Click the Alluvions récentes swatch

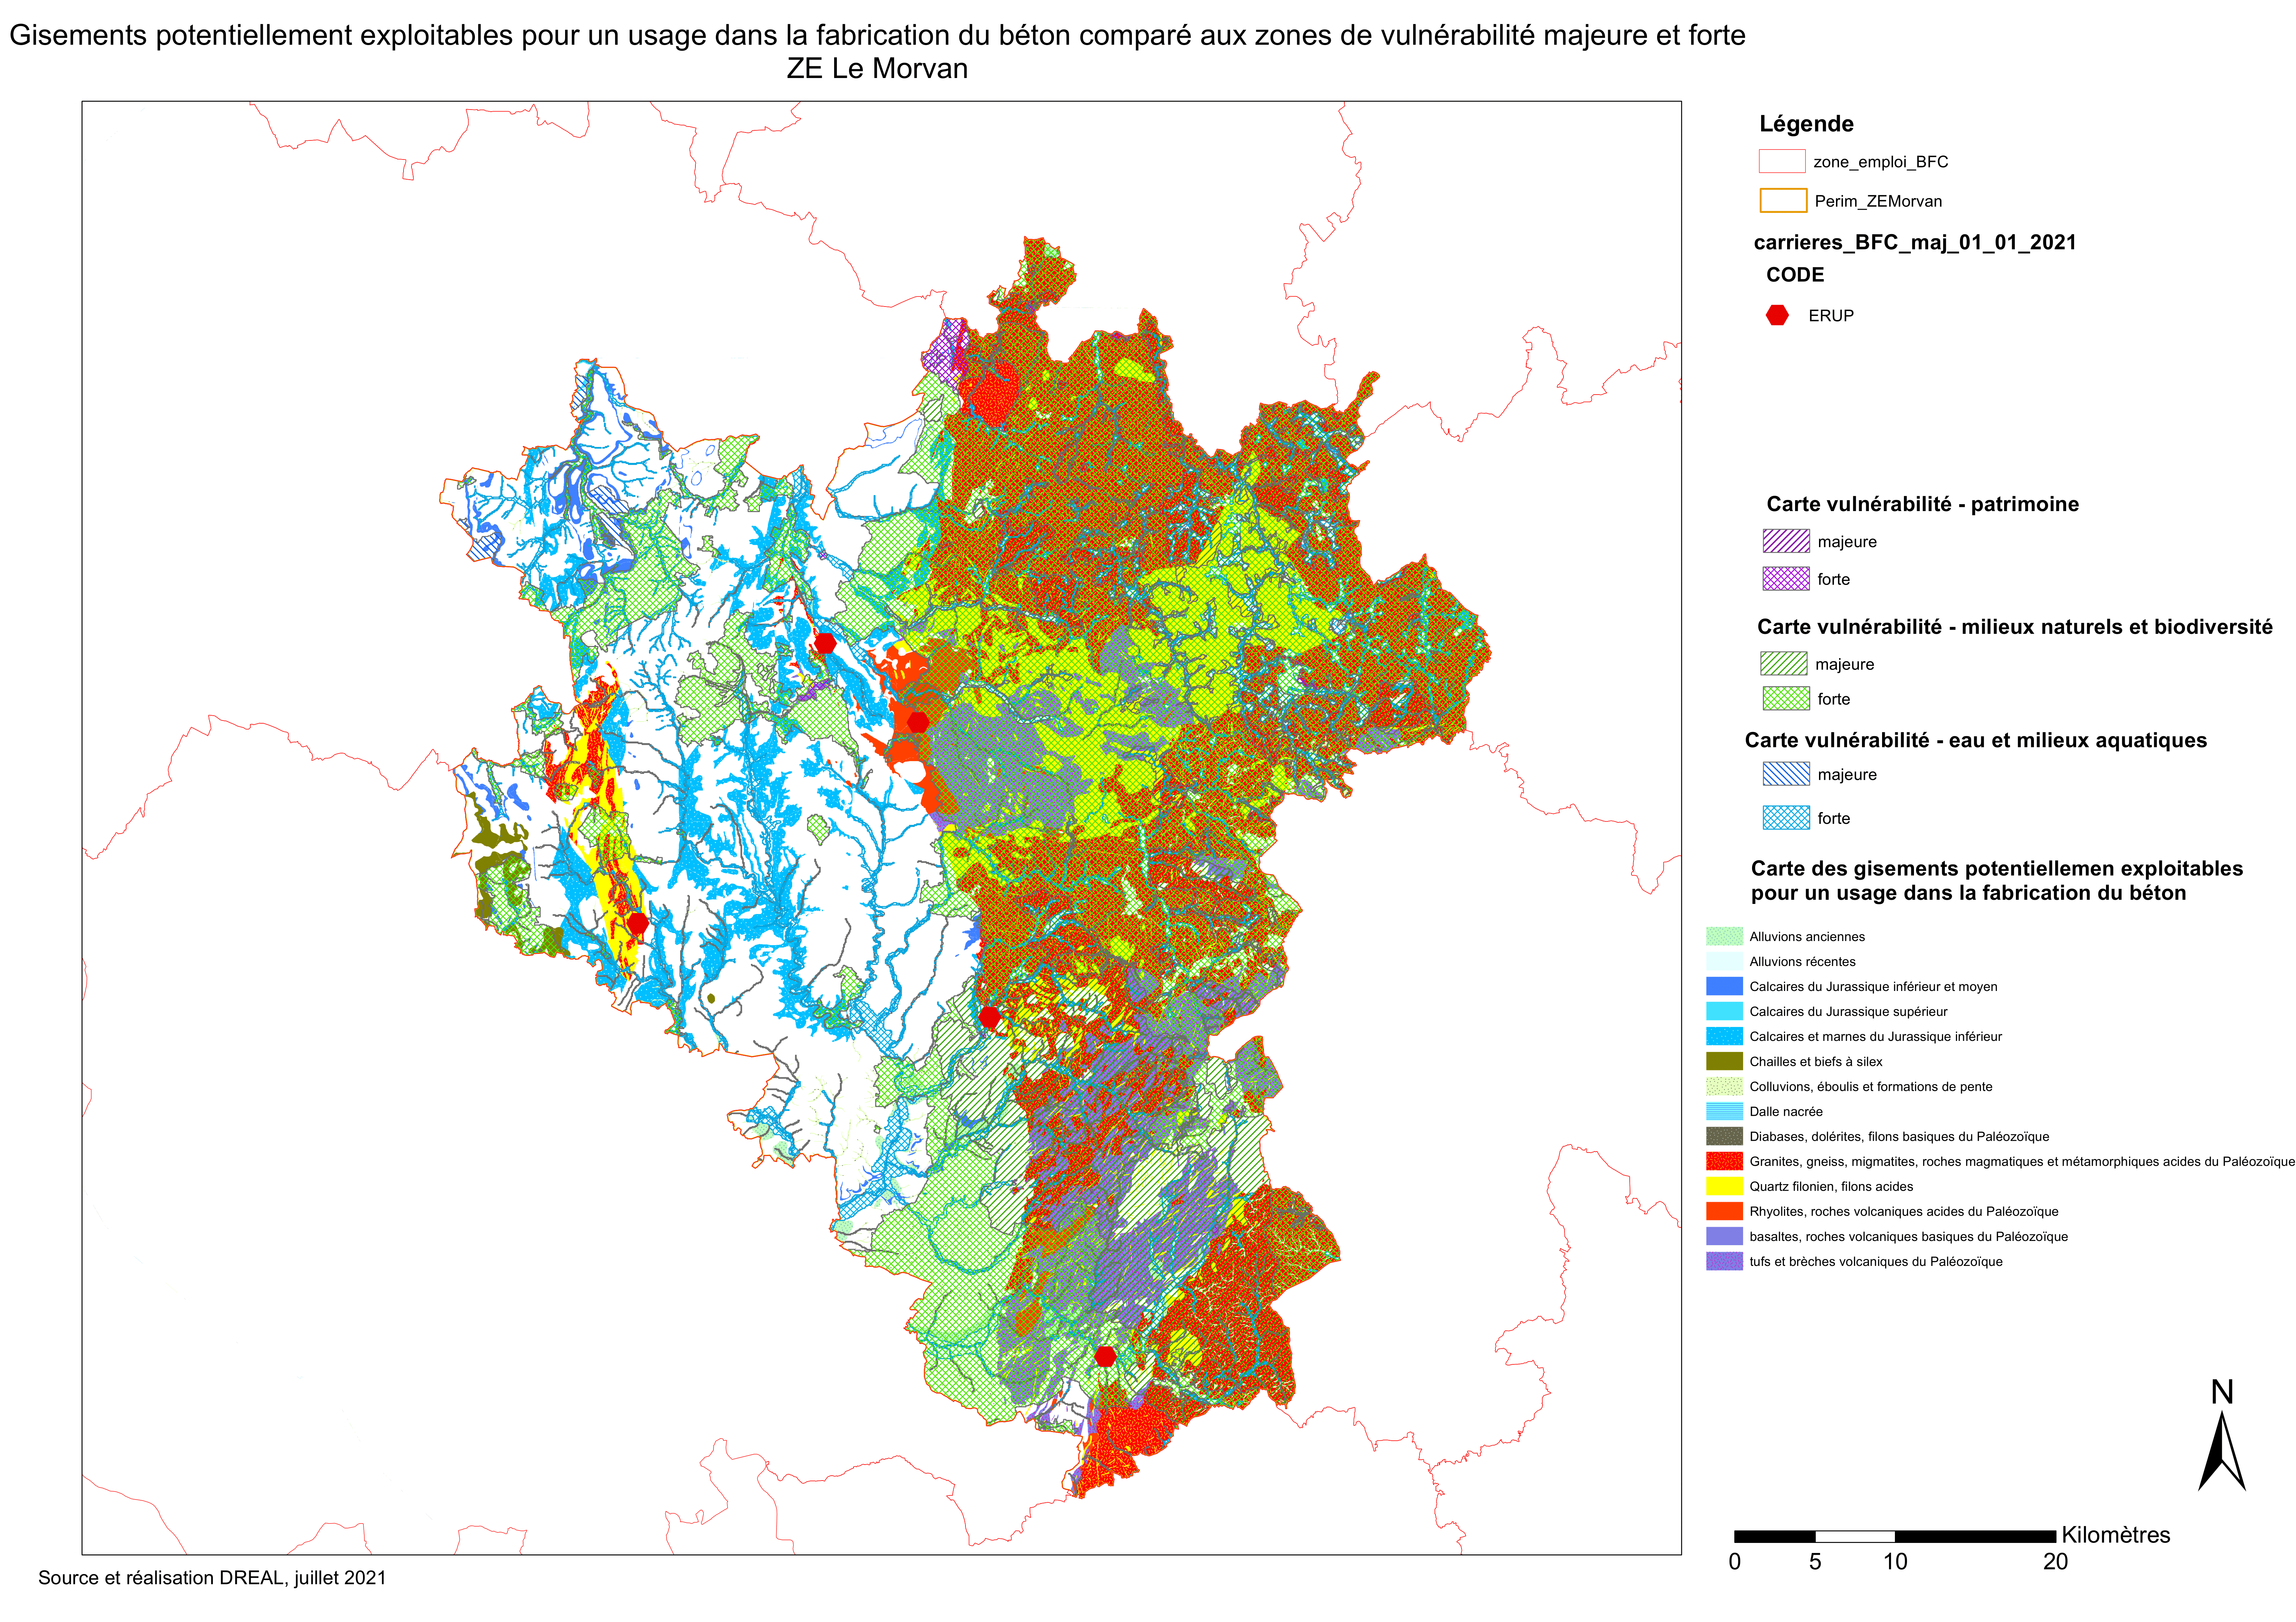1724,961
